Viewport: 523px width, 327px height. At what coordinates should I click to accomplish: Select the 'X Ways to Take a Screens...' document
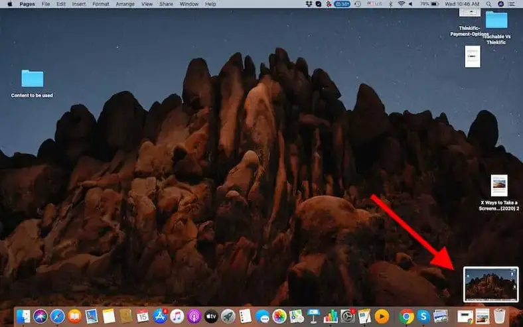[499, 185]
